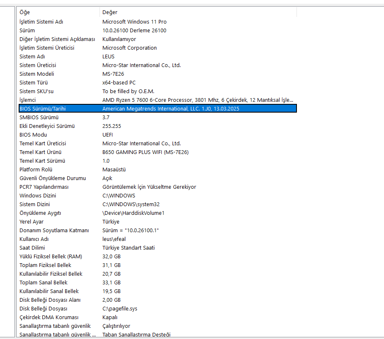Select the Diğer İşletim Sistemi Açıklaması row
This screenshot has height=339, width=384.
[158, 39]
